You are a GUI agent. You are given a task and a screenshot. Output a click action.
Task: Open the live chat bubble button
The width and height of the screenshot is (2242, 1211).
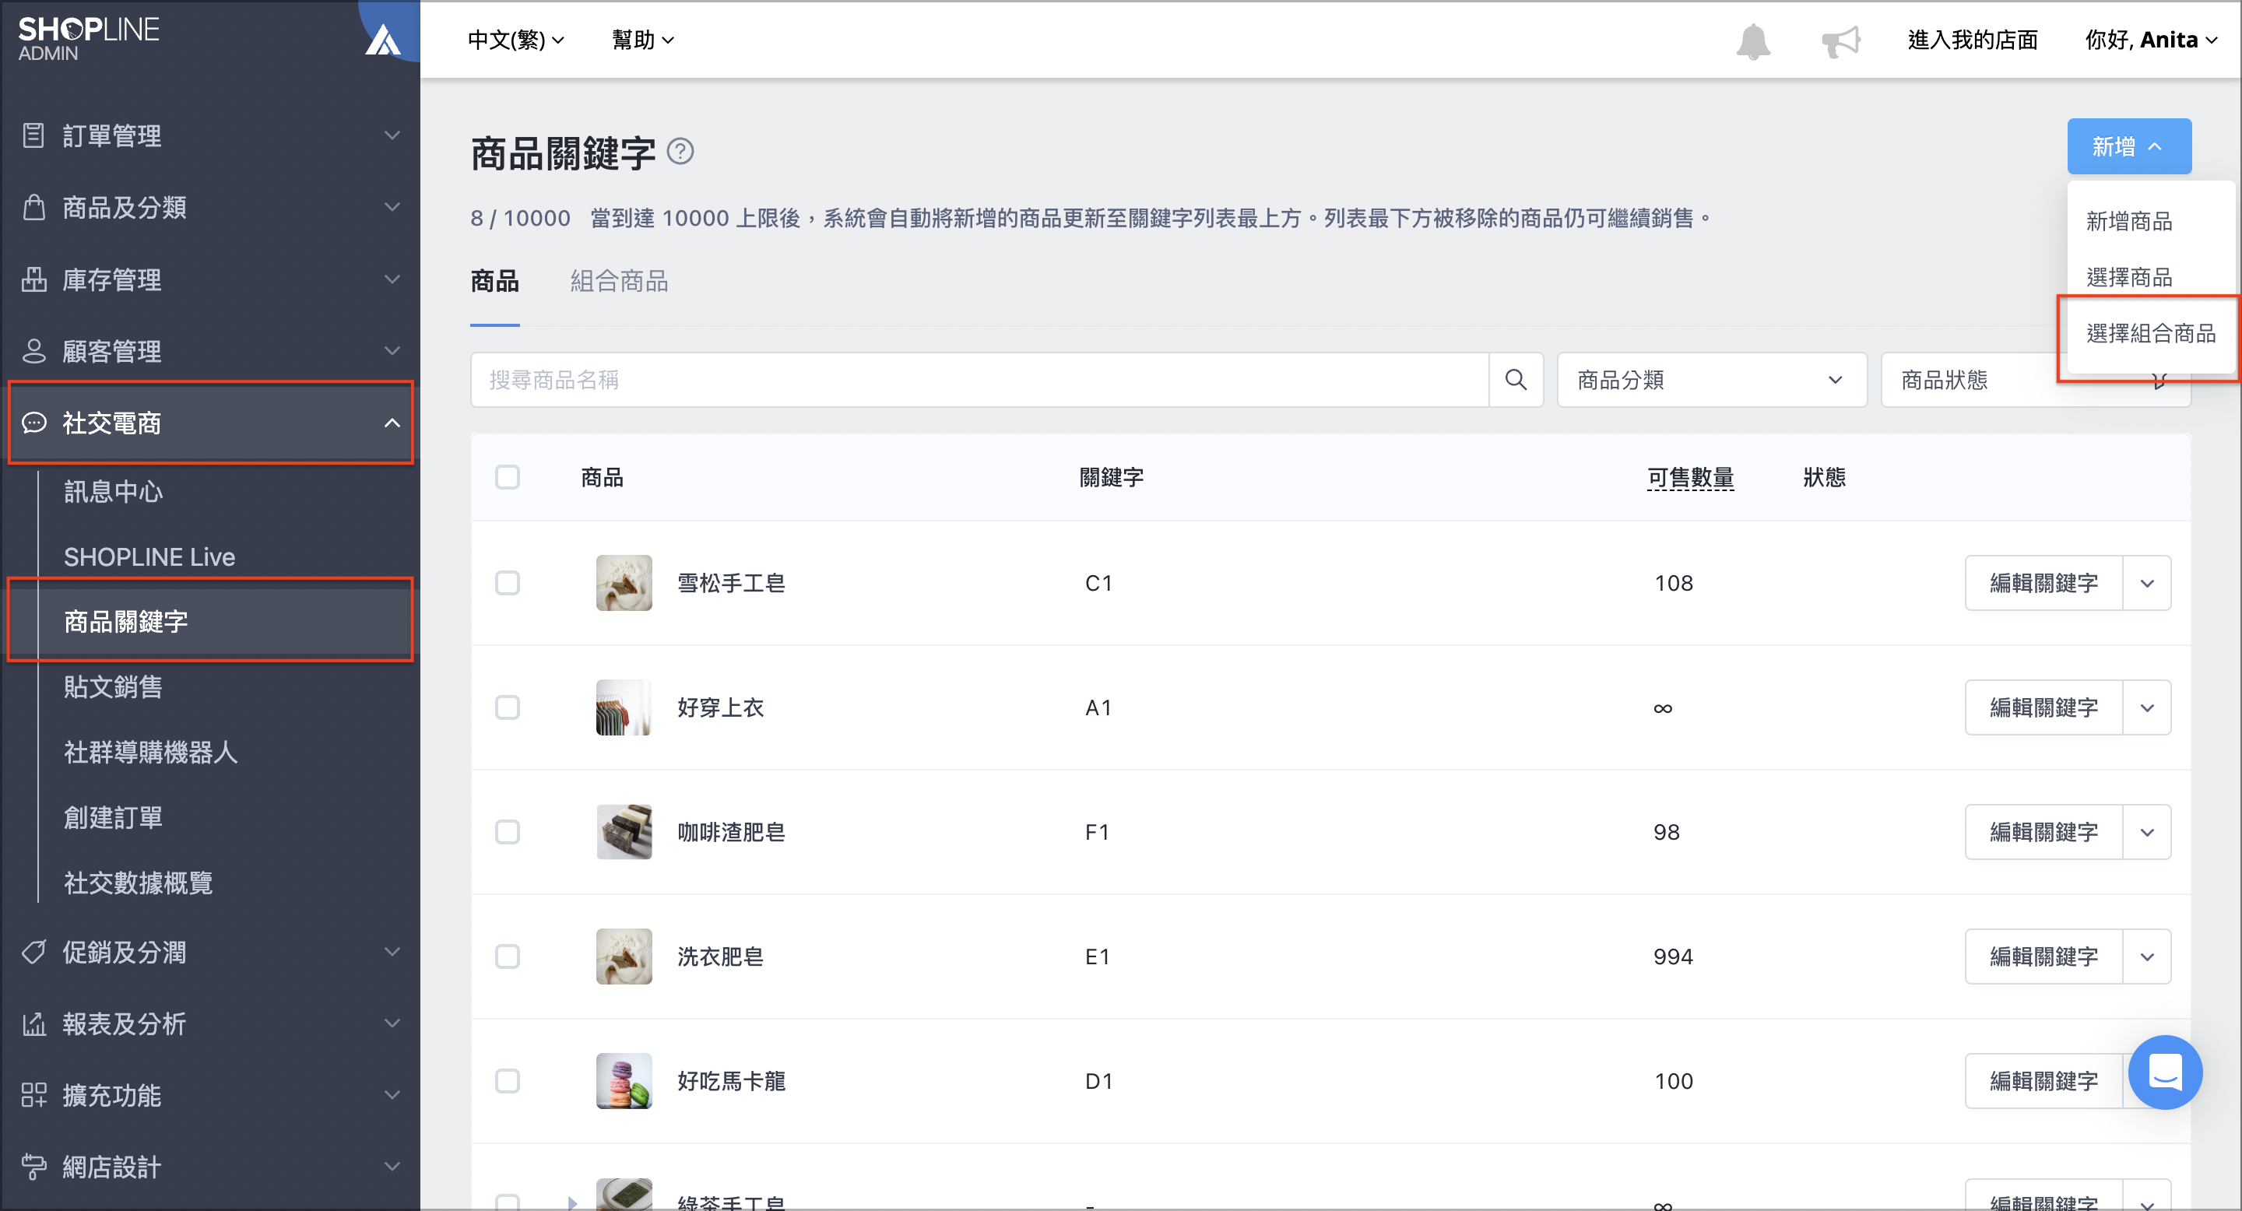pos(2164,1072)
